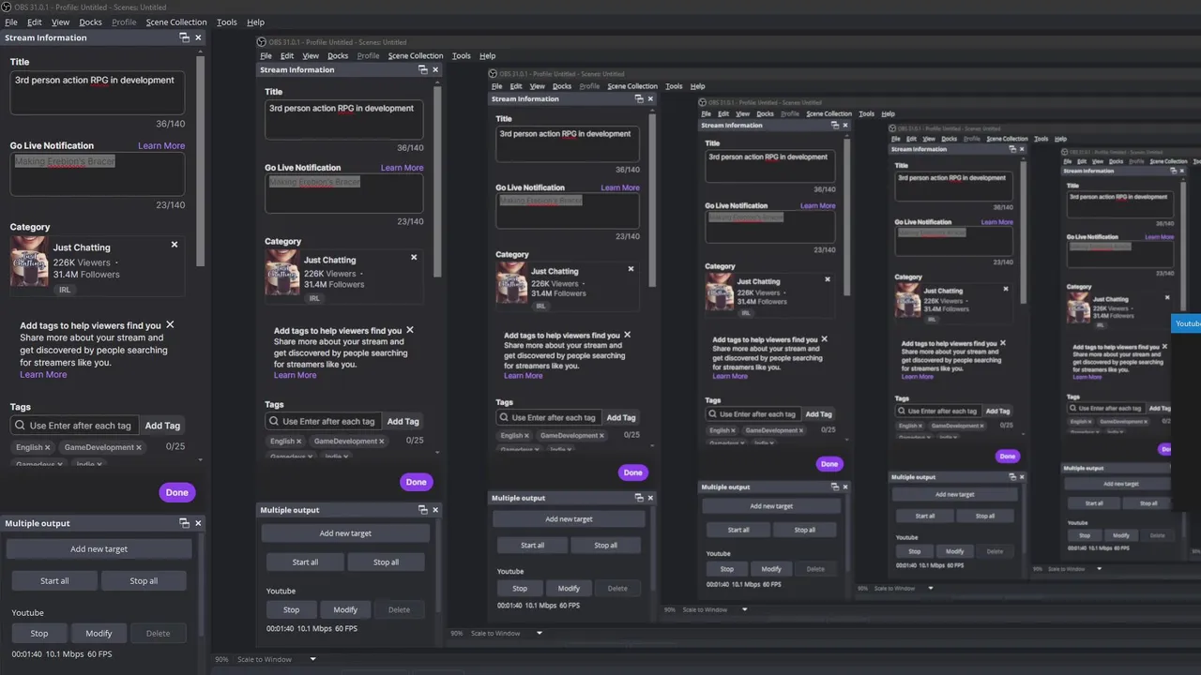Float the main window's Stream Information dock

pyautogui.click(x=184, y=37)
